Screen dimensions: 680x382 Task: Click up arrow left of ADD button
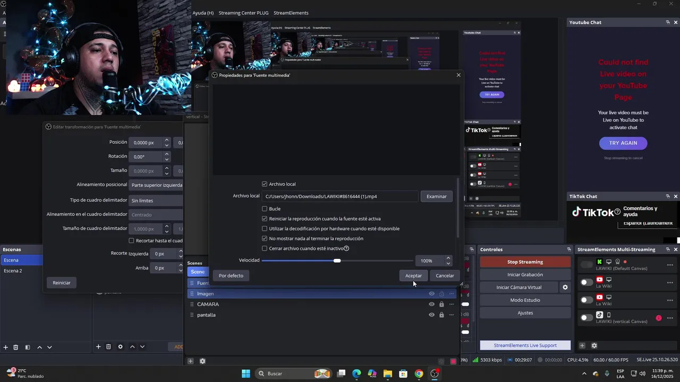[x=132, y=346]
